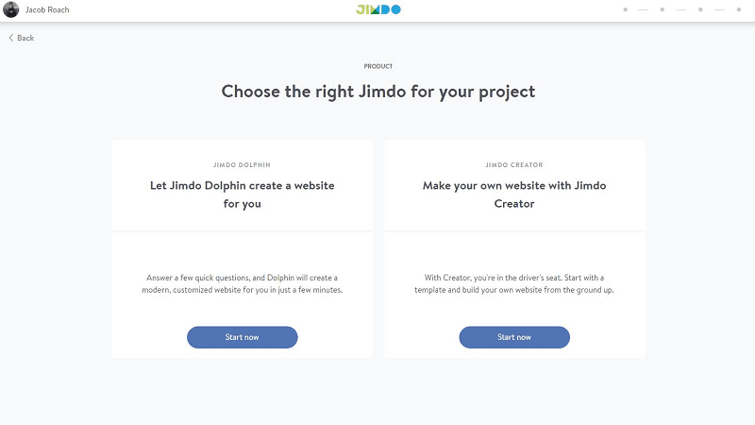Select the second progress step dot
This screenshot has width=755, height=425.
tap(663, 9)
